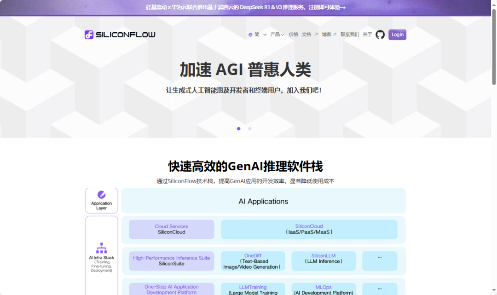Click the SiliconCloud IaaS/PaaS/MaaS box
Screen dimensions: 497x295
pos(309,229)
